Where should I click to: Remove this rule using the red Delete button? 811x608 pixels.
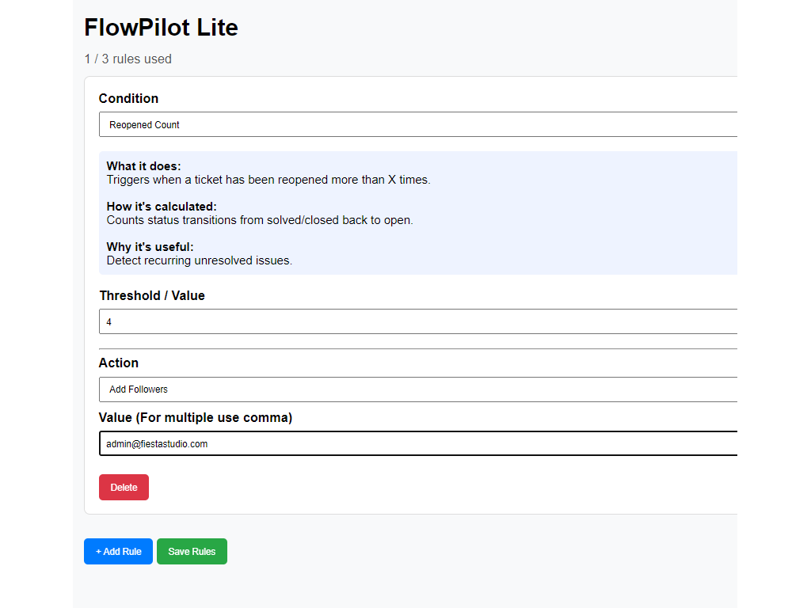click(x=124, y=487)
